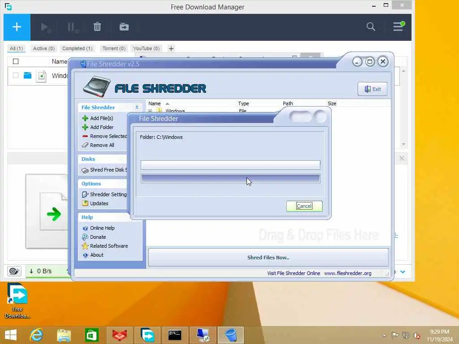Click the PayPal Donate icon

coord(85,237)
